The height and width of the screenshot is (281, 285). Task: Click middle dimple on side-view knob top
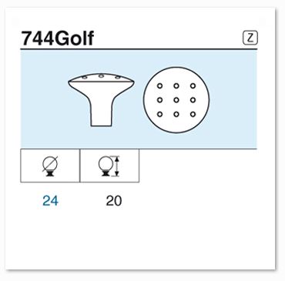[101, 75]
